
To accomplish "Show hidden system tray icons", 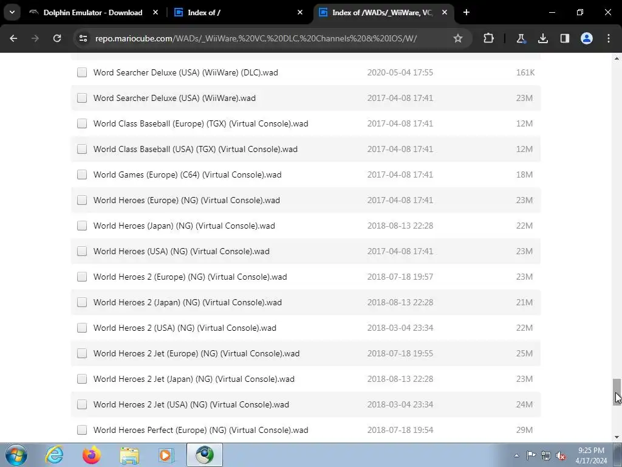I will click(x=516, y=455).
